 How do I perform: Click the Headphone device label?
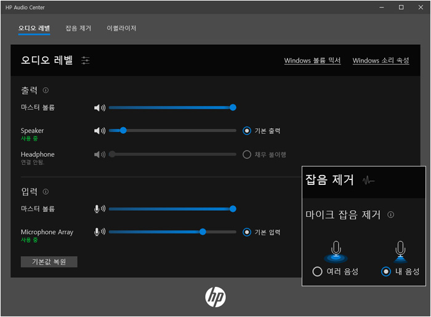(x=38, y=154)
